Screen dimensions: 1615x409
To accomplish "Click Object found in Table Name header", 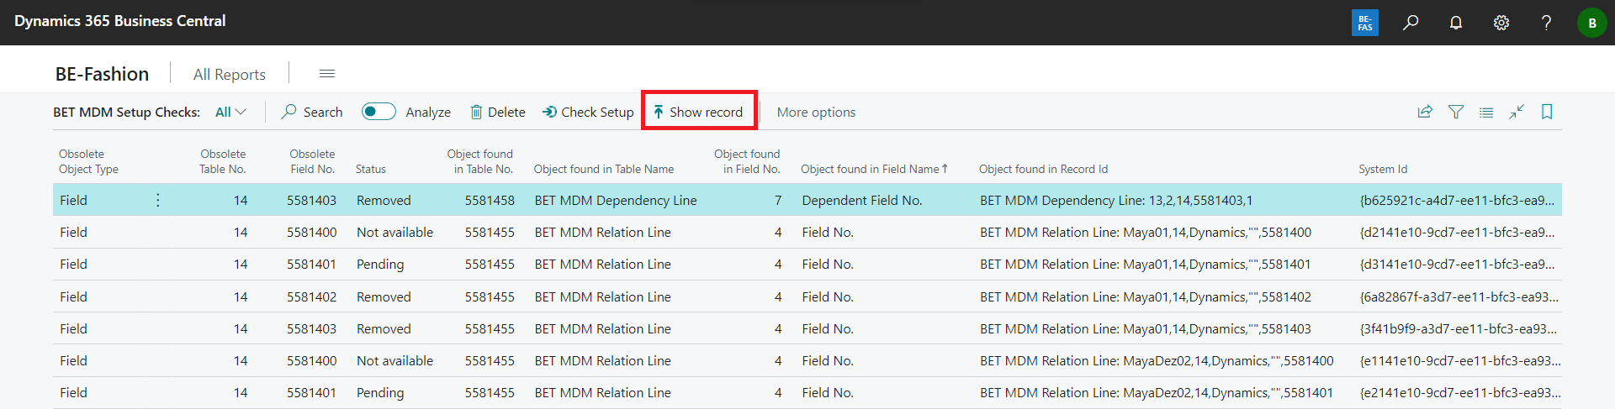I will pos(604,169).
